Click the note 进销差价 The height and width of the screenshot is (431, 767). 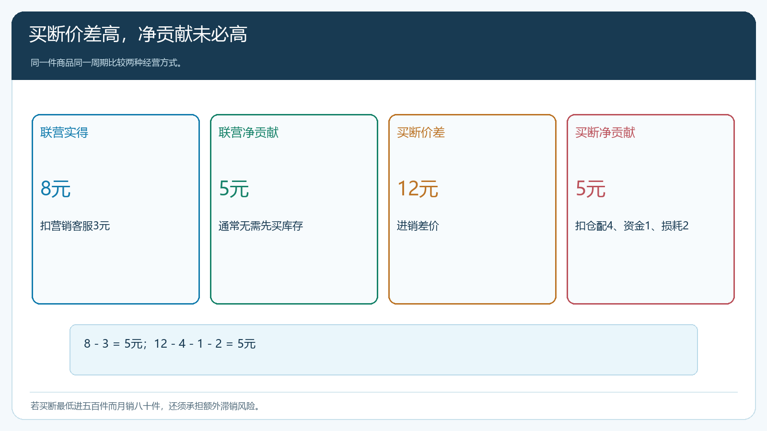418,226
